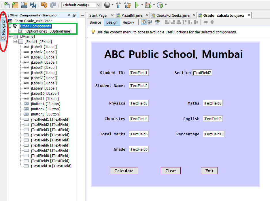Activate the Align Left toolbar toggle

click(167, 22)
